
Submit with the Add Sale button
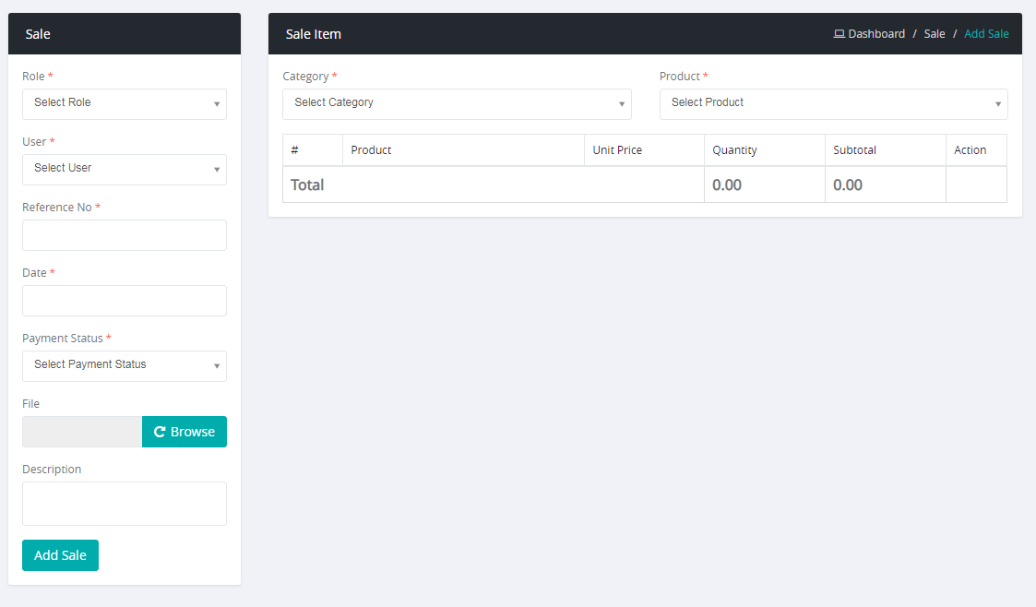pyautogui.click(x=60, y=555)
